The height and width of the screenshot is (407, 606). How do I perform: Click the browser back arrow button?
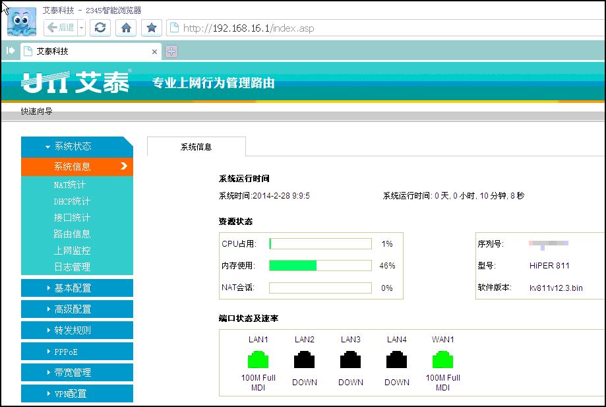(61, 28)
